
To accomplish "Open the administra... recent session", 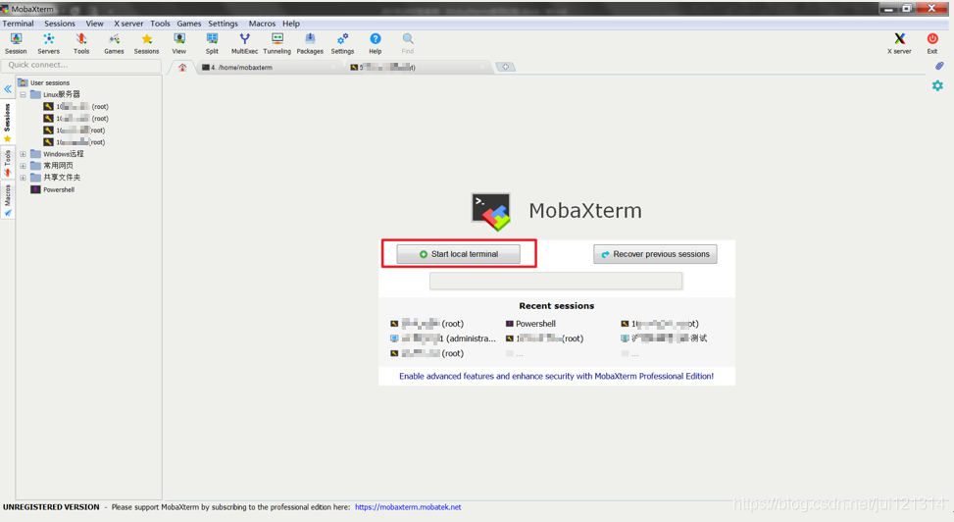I will click(443, 339).
